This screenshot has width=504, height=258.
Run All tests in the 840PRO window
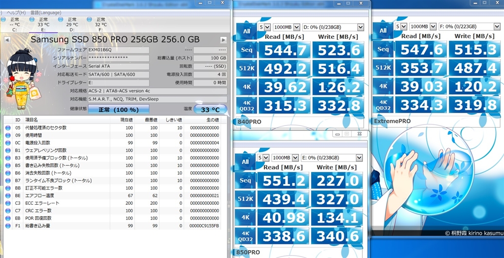(246, 31)
